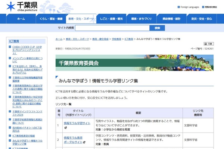Click bullet icon beside ICTを活用した link
224x149 pixels.
tap(10, 66)
